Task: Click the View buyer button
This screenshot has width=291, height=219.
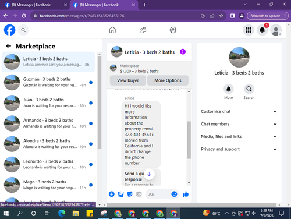Action: coord(128,80)
